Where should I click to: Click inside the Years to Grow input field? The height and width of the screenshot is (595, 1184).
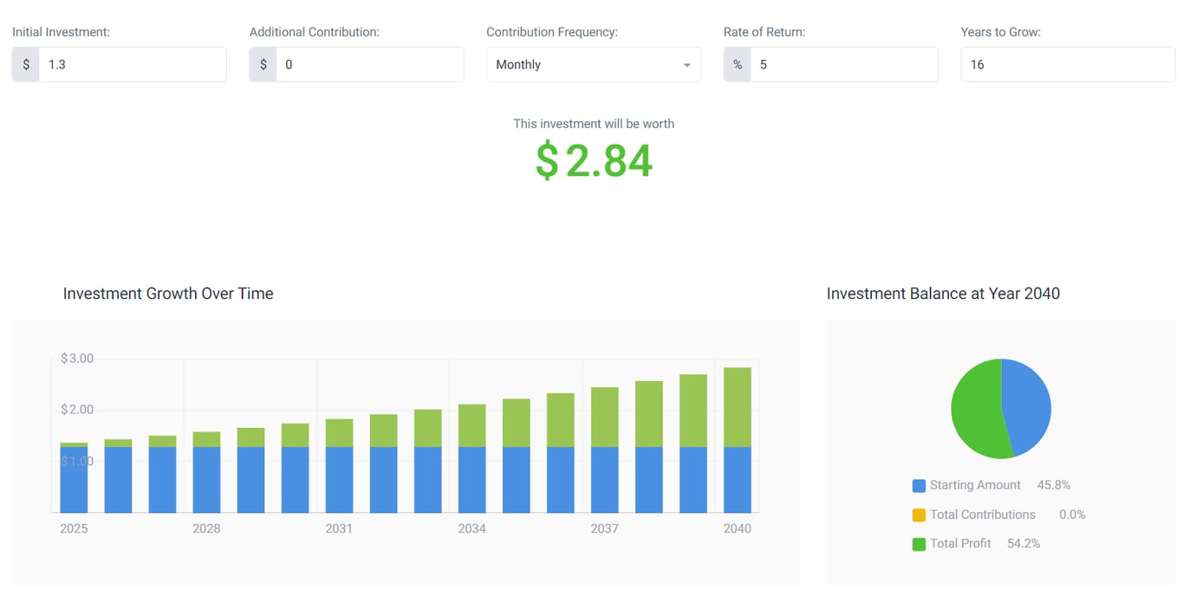pos(1067,64)
